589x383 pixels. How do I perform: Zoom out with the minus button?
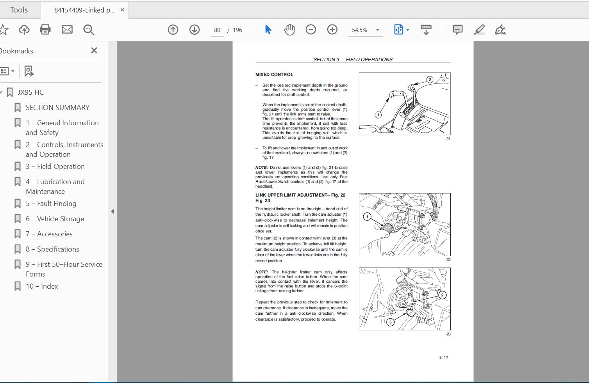tap(311, 30)
